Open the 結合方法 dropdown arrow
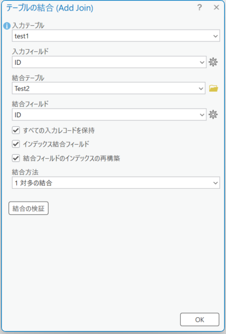This screenshot has height=334, width=226. (x=215, y=183)
